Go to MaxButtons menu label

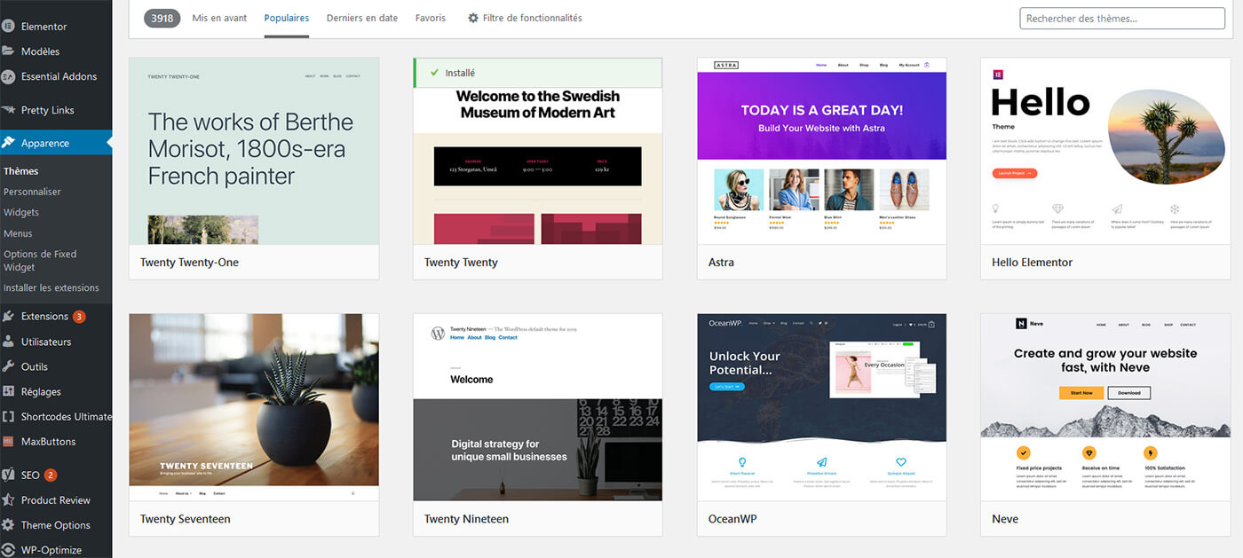tap(48, 441)
